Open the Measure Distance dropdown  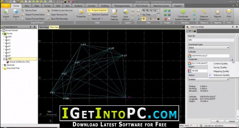204,15
